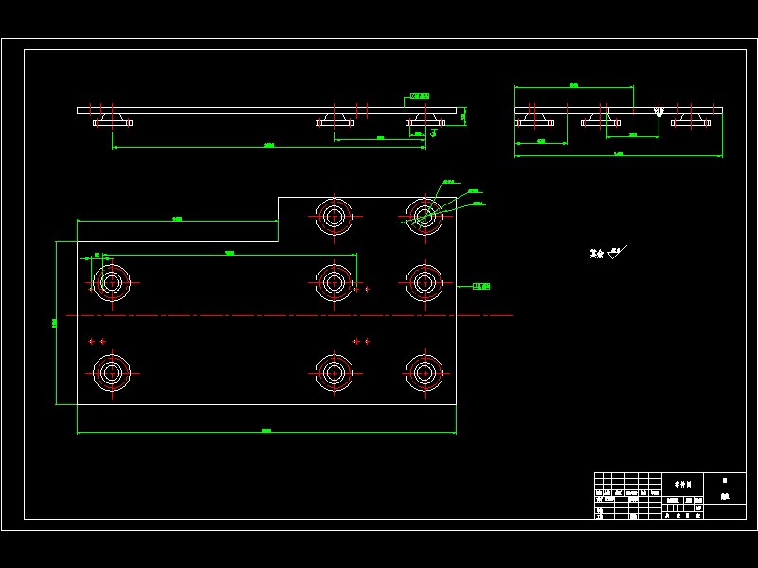Select the overall dimension under side elevation view

click(x=619, y=155)
